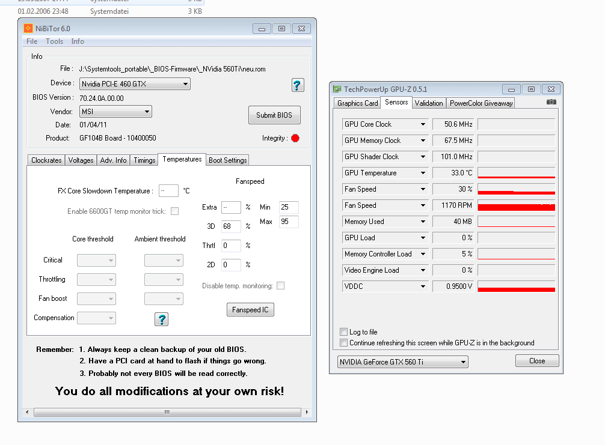Click the scrollbar left arrow in NiBiTor

click(27, 412)
